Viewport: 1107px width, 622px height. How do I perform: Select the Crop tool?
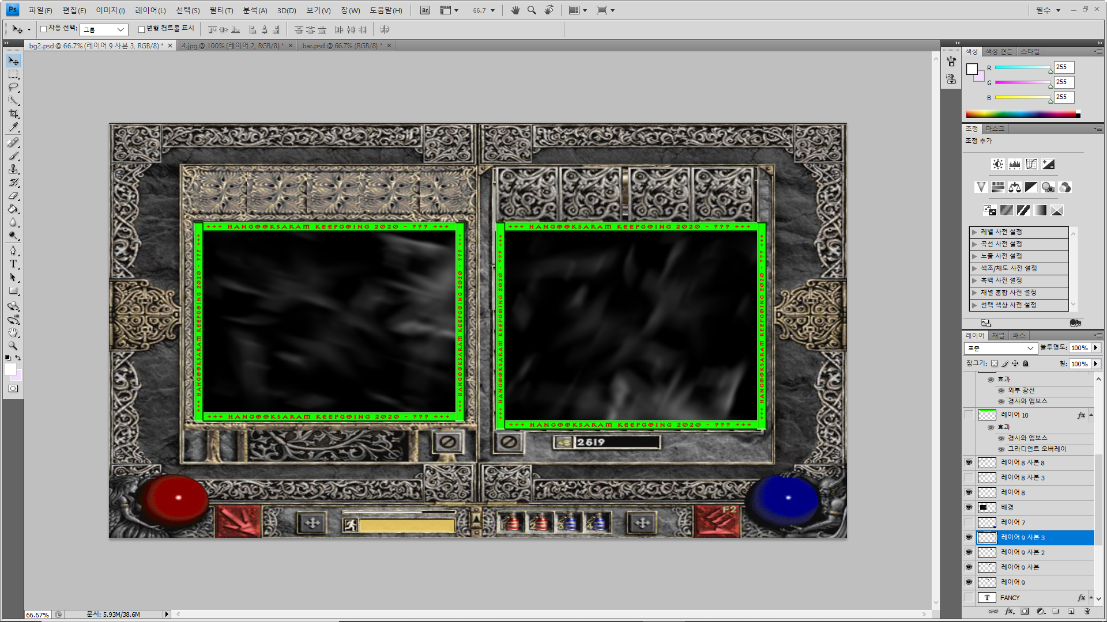[13, 114]
